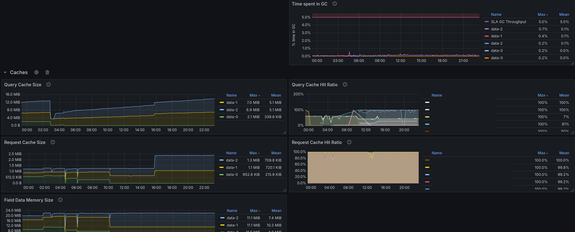
Task: Toggle SLA GC Throughput series visibility
Action: [x=509, y=22]
